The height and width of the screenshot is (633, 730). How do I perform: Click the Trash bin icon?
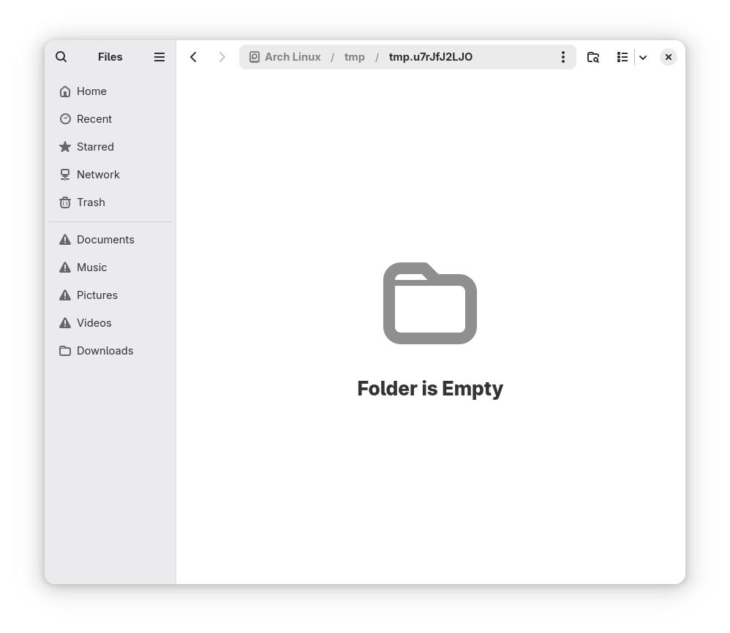tap(65, 202)
